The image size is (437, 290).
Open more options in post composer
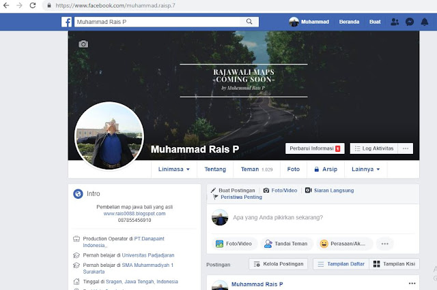(x=385, y=244)
